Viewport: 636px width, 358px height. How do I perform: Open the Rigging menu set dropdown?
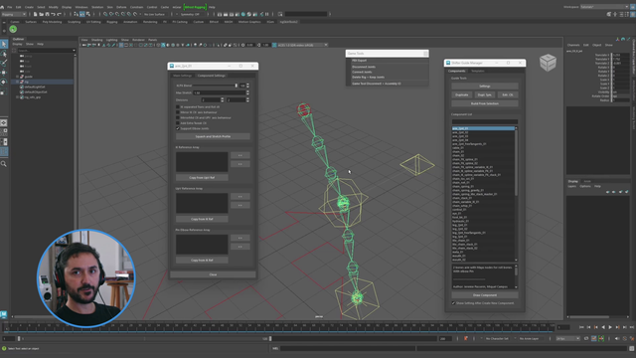14,14
